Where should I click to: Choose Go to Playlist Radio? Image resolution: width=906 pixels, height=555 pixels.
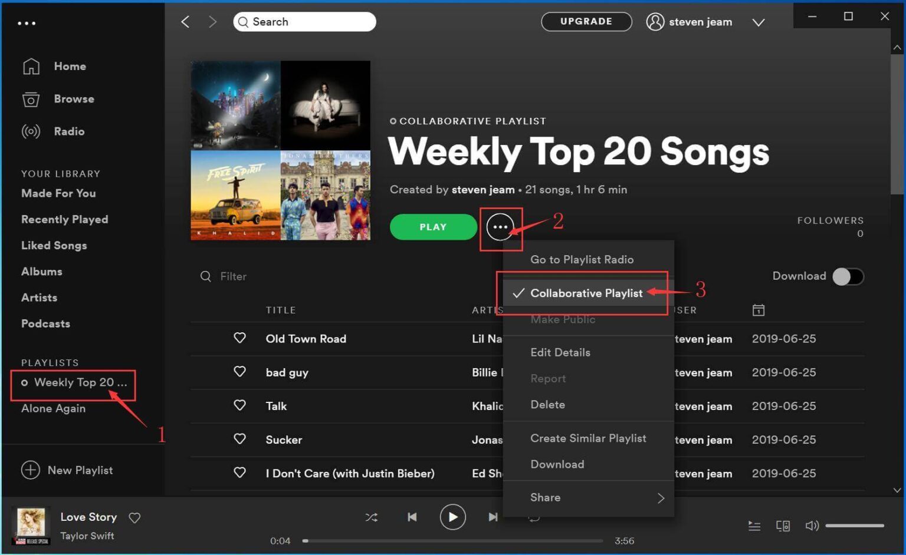click(x=582, y=260)
